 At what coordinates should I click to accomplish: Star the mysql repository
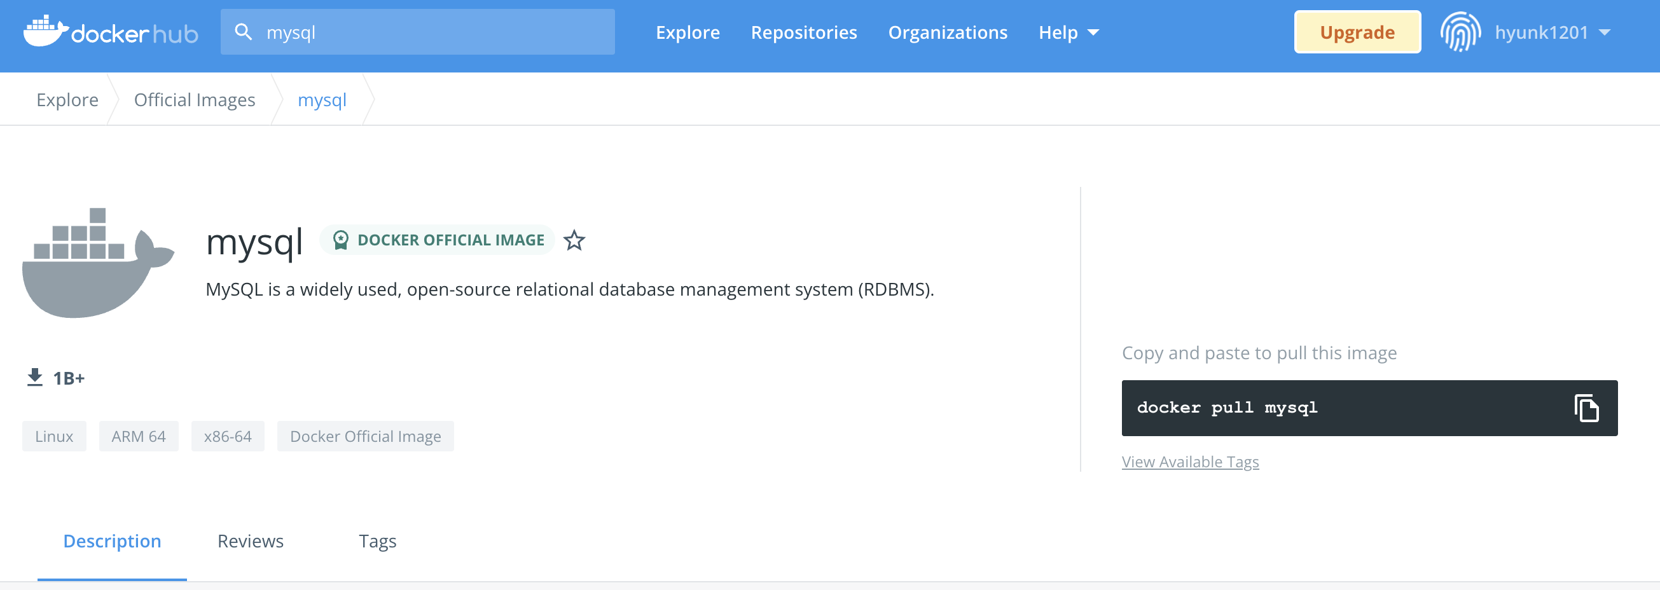pyautogui.click(x=574, y=240)
